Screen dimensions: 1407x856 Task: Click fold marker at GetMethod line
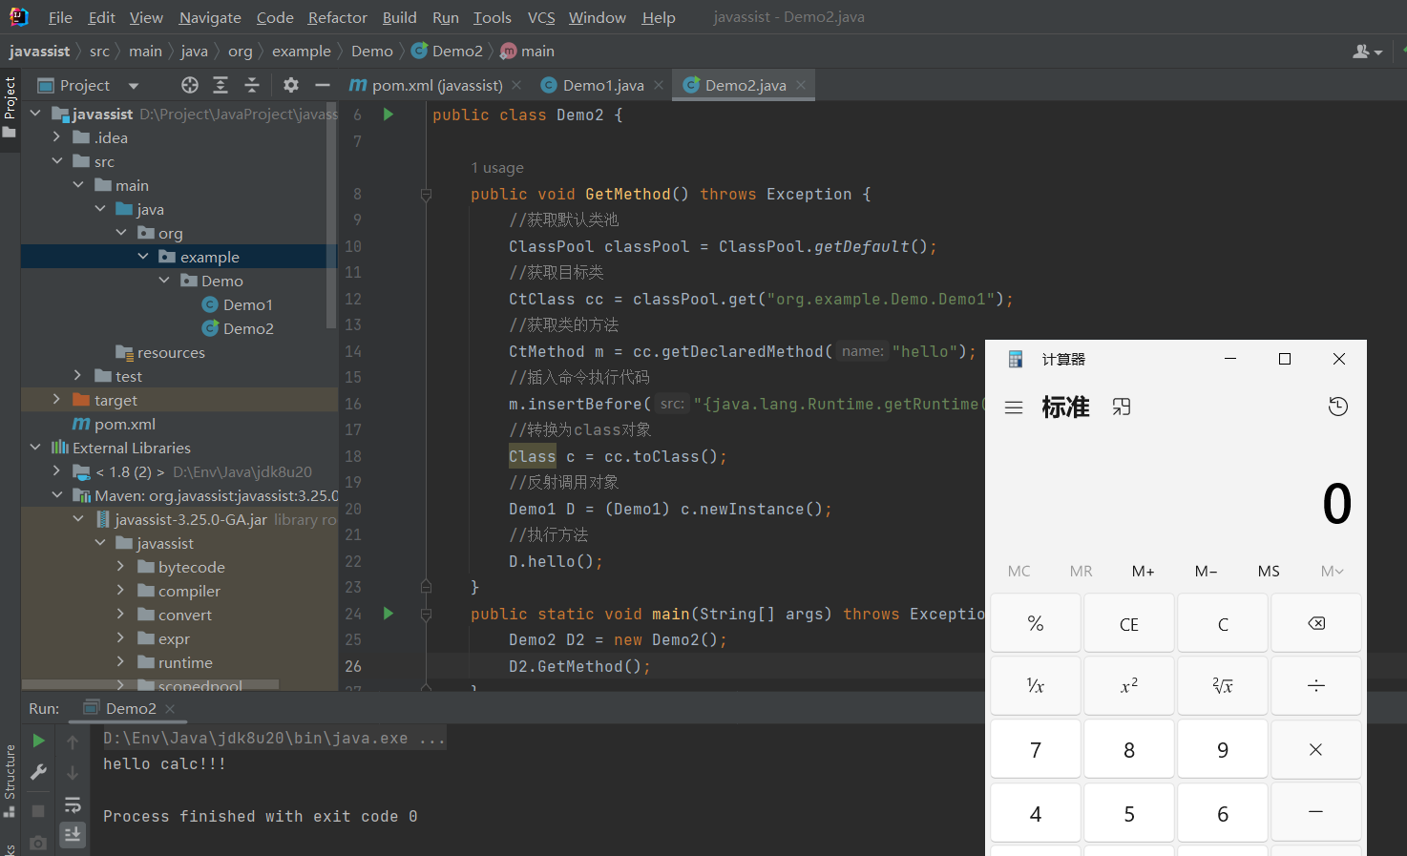(426, 194)
